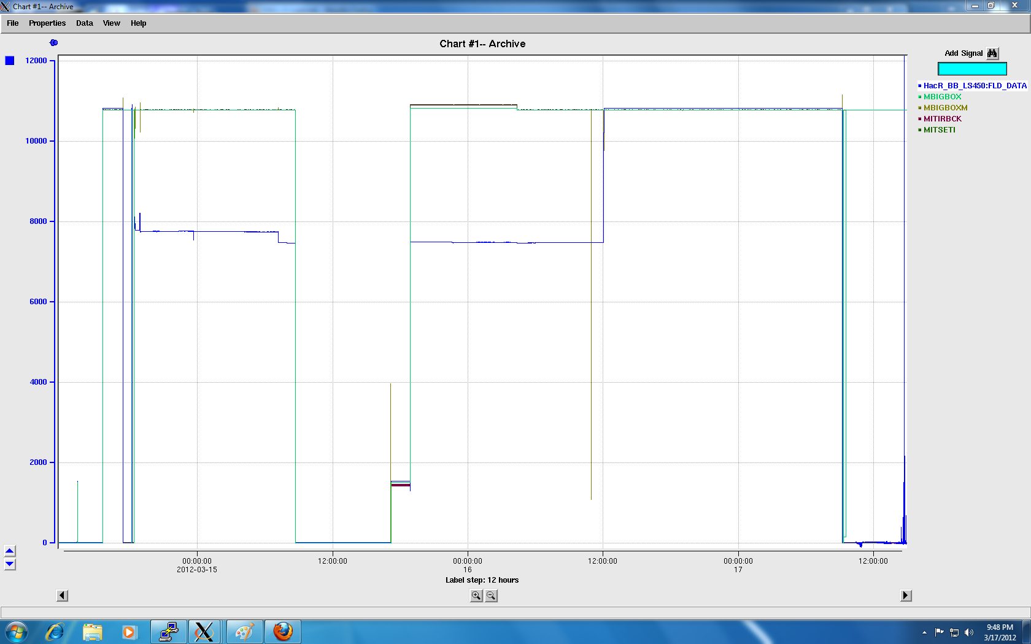Open the Help menu
1031x644 pixels.
pos(139,23)
